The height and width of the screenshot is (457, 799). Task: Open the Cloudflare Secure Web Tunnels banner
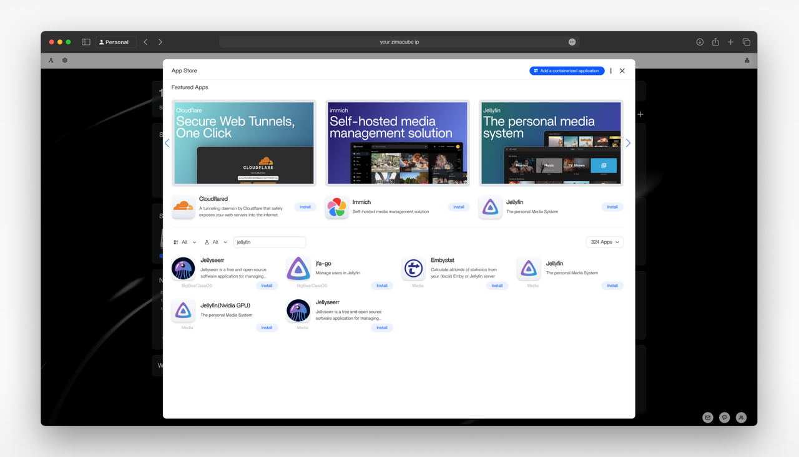tap(244, 143)
